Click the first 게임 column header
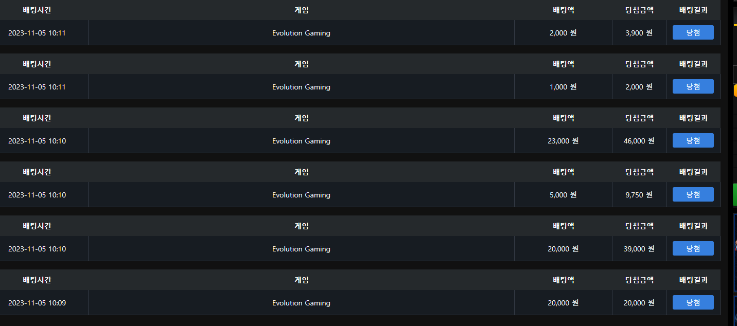Screen dimensions: 737x326 coord(301,10)
